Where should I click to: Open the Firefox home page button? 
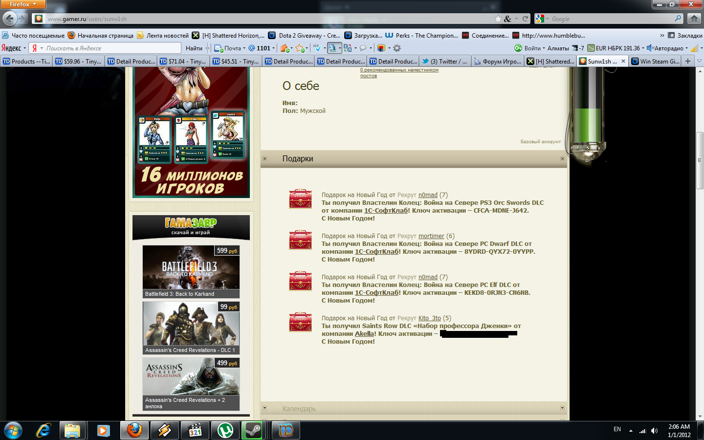(x=694, y=19)
